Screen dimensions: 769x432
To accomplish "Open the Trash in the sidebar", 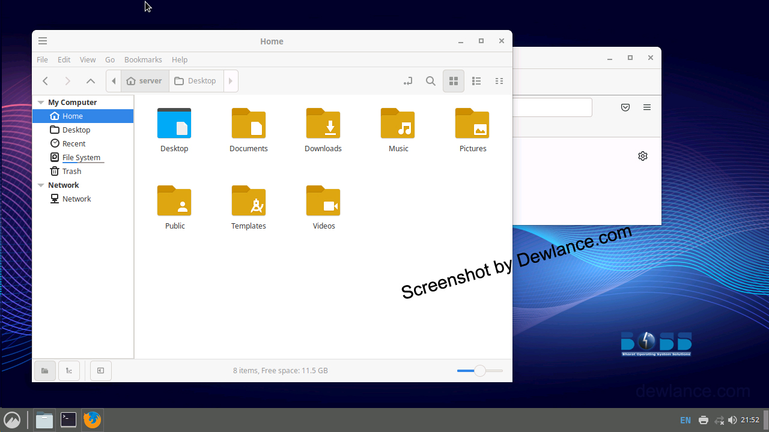I will pos(71,171).
